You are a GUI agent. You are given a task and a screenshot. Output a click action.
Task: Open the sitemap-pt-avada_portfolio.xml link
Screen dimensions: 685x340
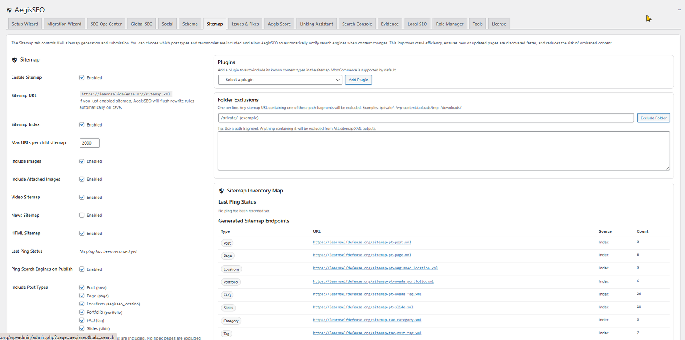[373, 281]
